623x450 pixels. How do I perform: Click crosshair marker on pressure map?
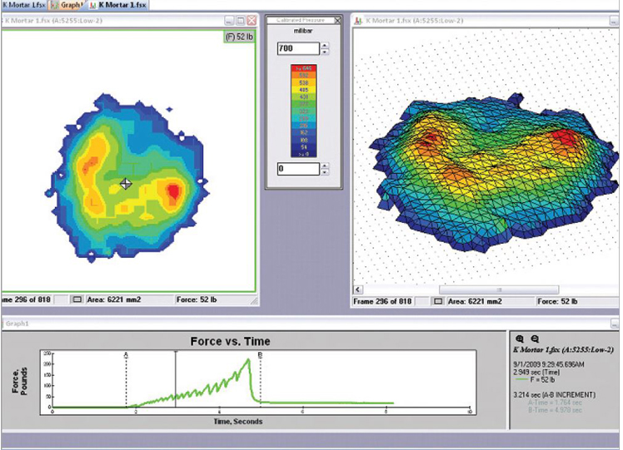tap(126, 184)
